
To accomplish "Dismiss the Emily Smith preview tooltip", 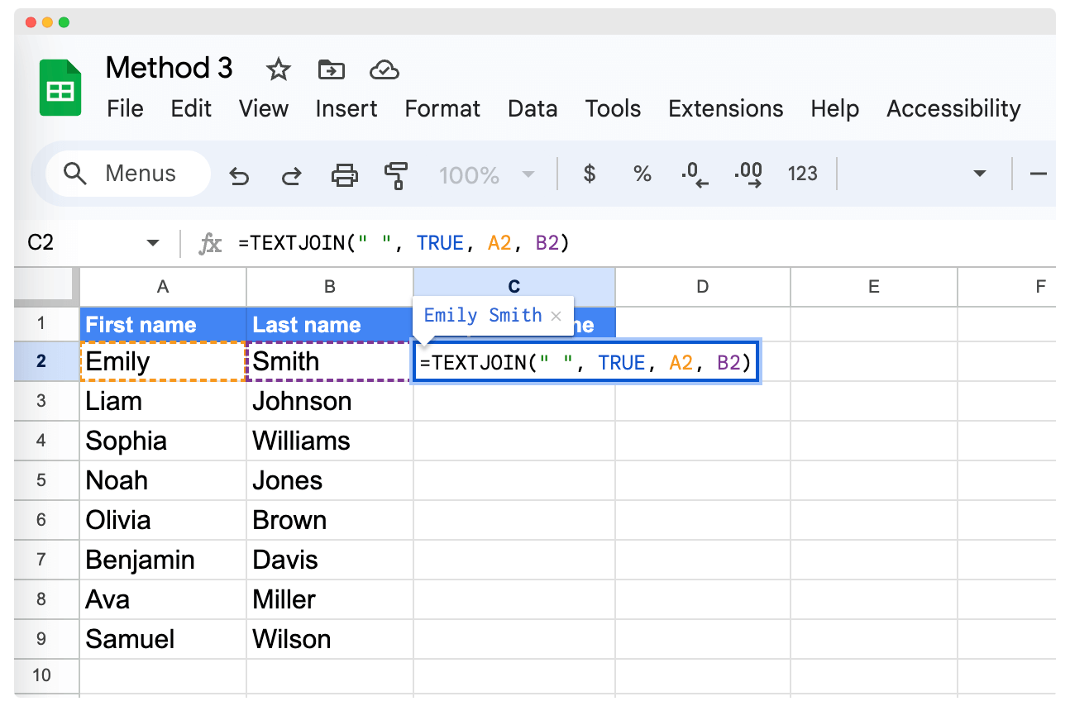I will pyautogui.click(x=556, y=316).
